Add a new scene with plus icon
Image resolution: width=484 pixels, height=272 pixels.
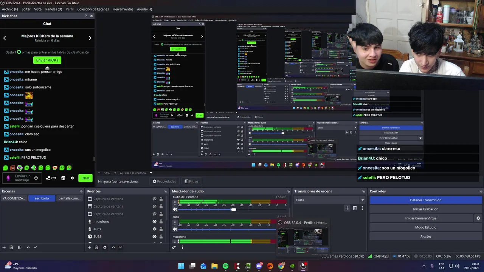(4, 247)
